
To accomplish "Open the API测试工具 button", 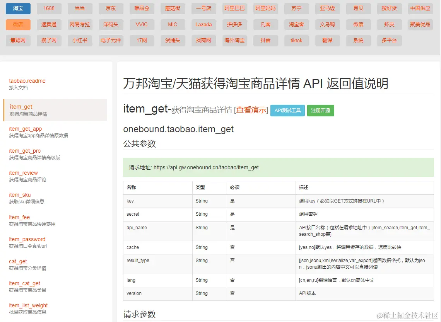I will (287, 111).
